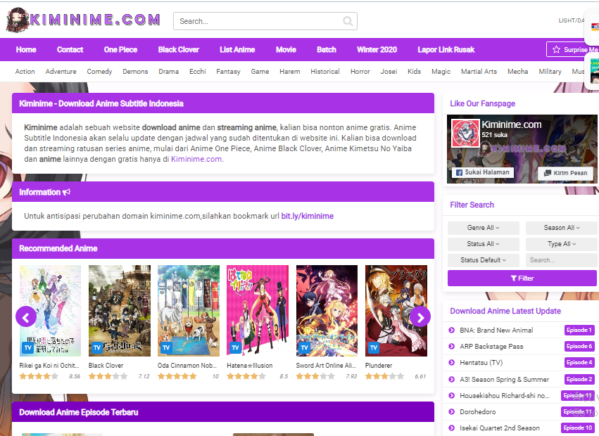599x436 pixels.
Task: Click the Surprise Me button
Action: coord(573,50)
